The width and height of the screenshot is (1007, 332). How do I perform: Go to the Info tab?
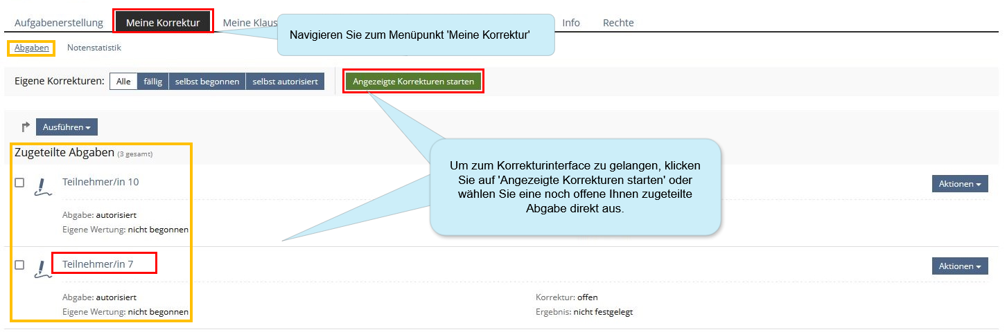coord(571,23)
